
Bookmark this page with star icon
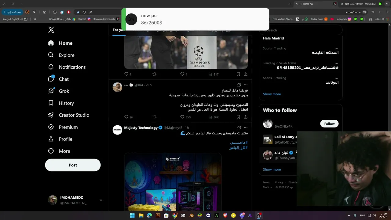(x=78, y=12)
